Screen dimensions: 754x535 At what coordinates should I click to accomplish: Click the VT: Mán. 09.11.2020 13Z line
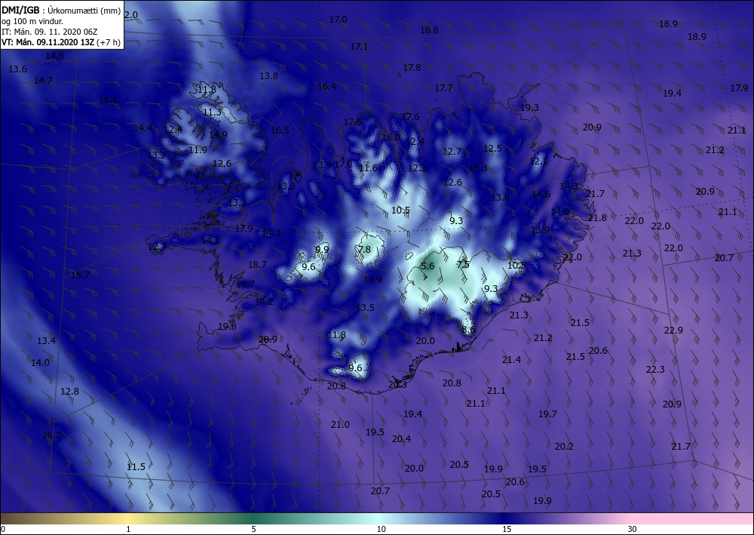point(61,42)
